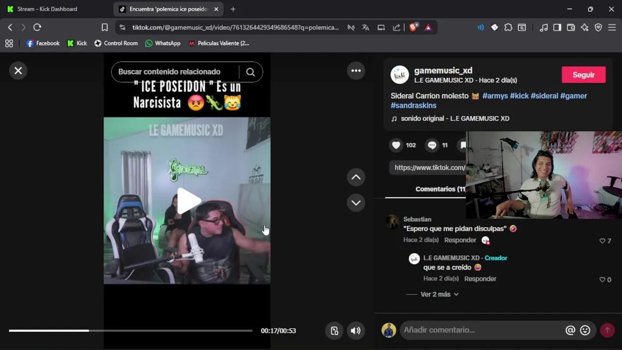The image size is (622, 350).
Task: Click the #armys hashtag
Action: [495, 96]
